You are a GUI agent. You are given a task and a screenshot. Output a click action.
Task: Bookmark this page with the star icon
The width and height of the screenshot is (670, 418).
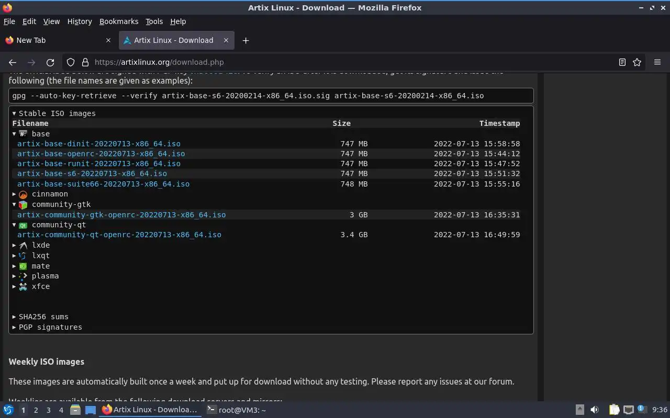(637, 62)
